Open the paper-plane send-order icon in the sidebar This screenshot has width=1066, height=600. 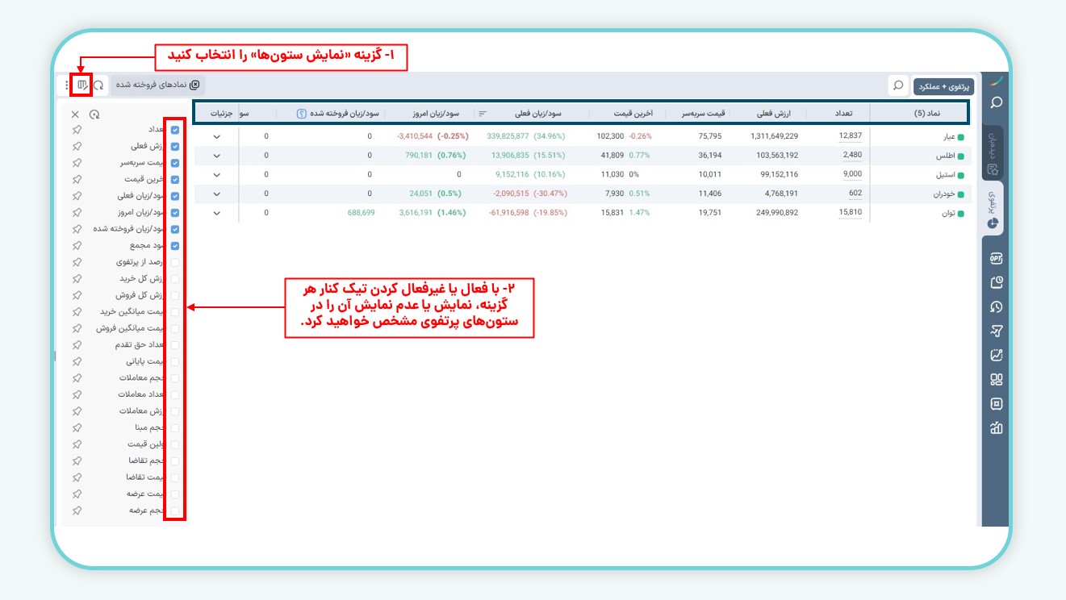point(997,331)
